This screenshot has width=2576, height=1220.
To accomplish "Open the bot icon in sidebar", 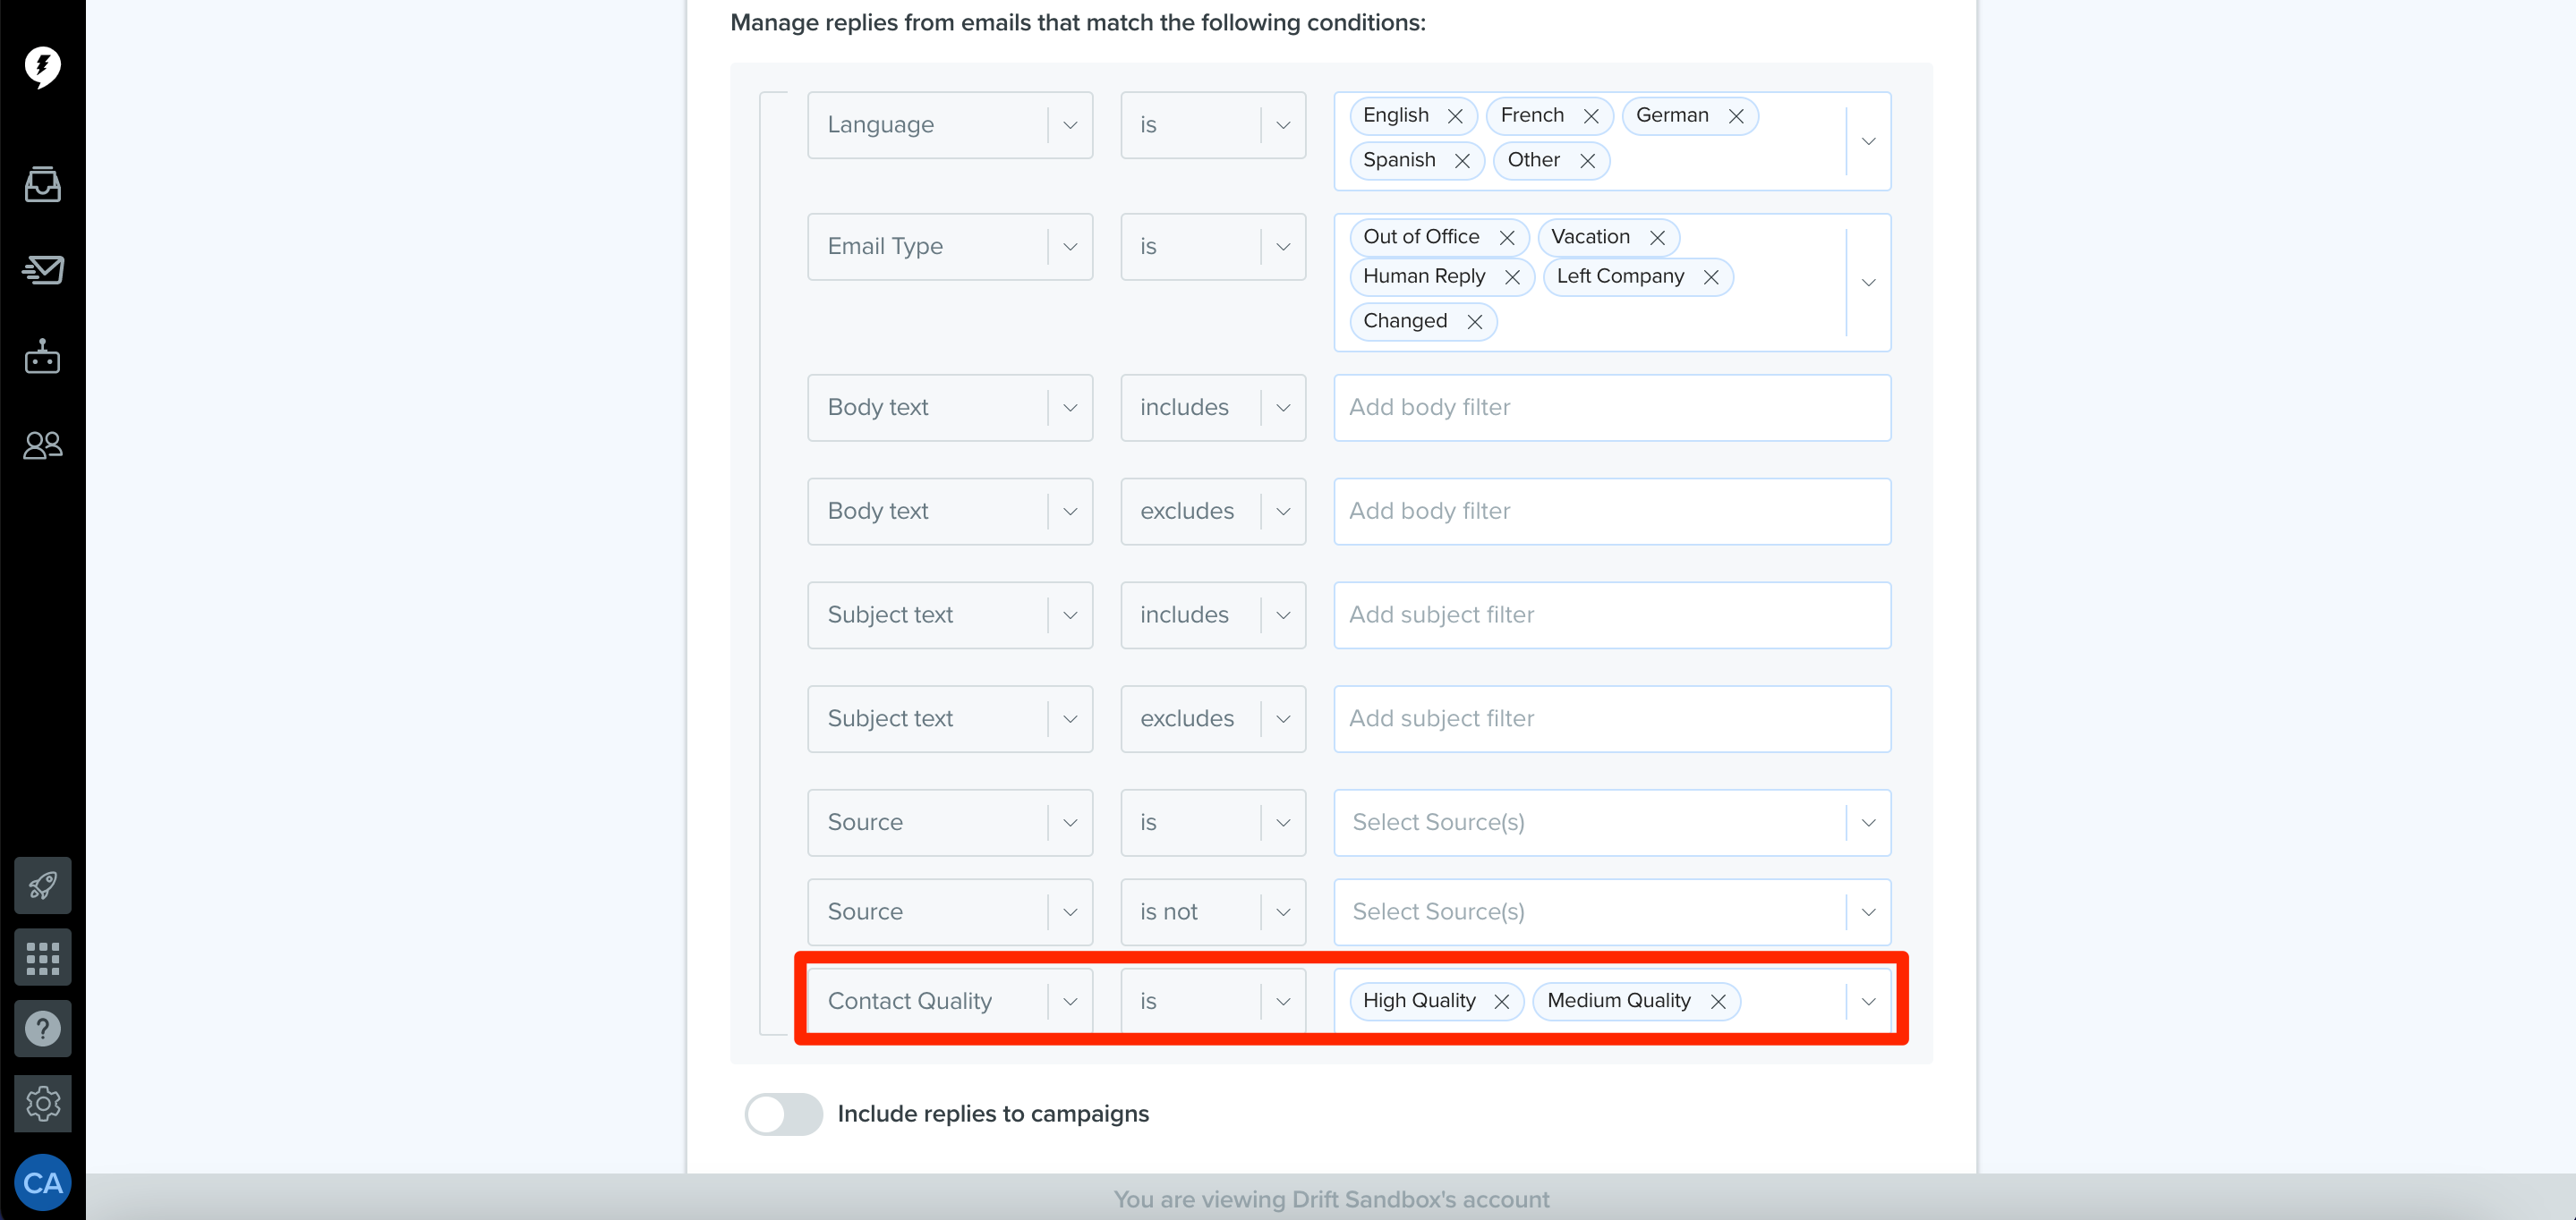I will click(42, 357).
